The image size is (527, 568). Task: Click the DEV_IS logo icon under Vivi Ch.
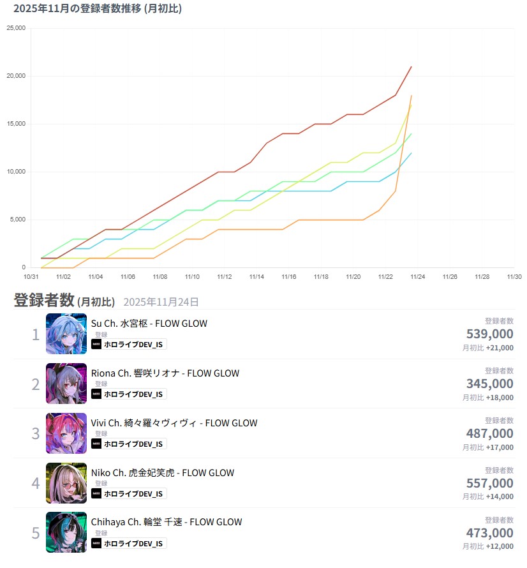pyautogui.click(x=96, y=444)
